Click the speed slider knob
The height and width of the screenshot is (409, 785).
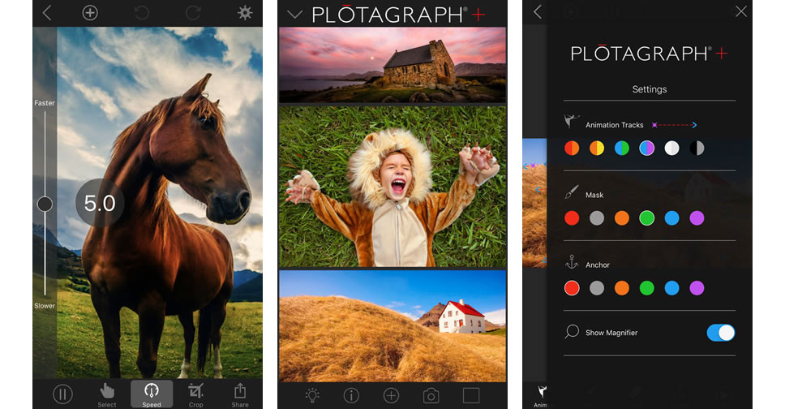click(x=45, y=204)
